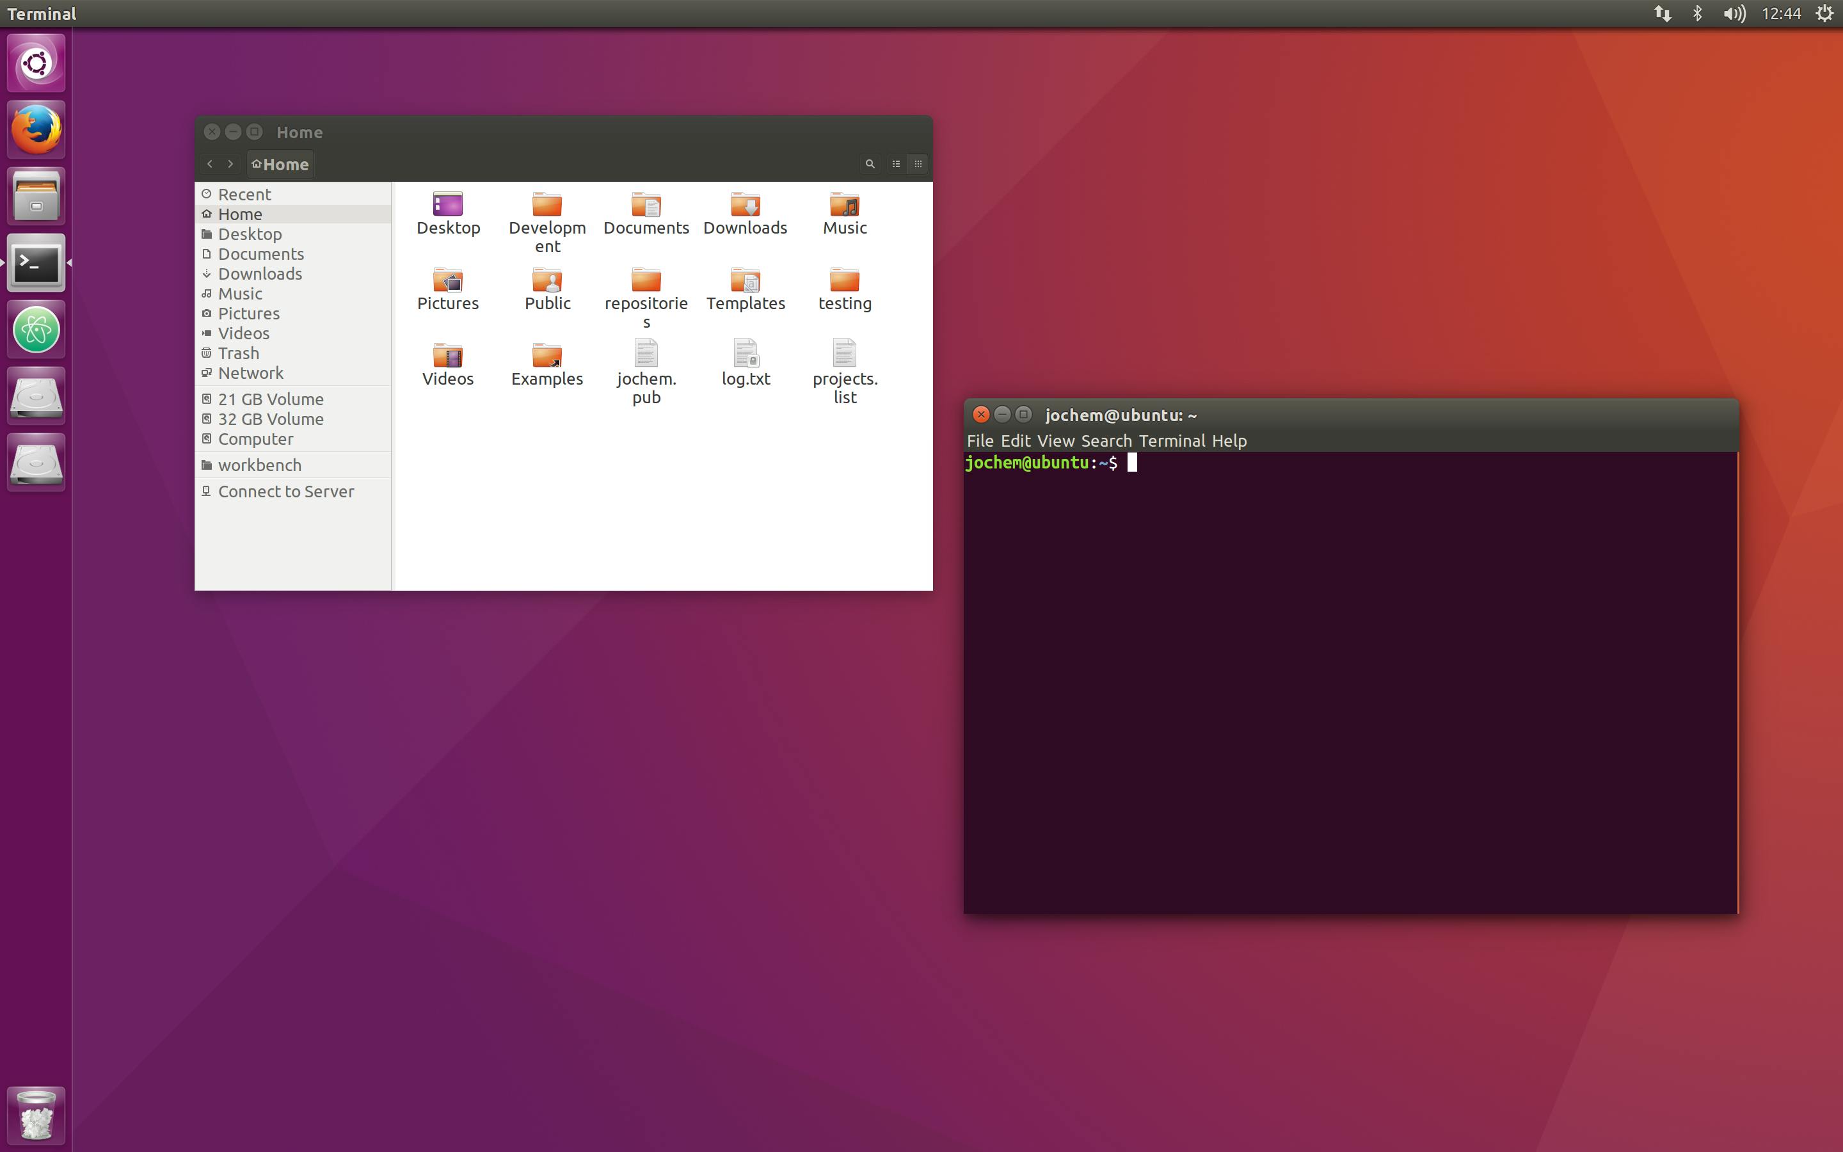Open the network indicator menu

coord(1663,13)
